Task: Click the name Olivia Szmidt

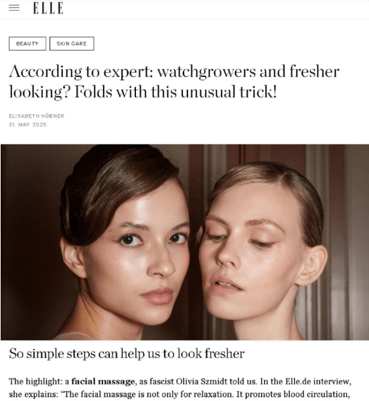Action: click(202, 382)
